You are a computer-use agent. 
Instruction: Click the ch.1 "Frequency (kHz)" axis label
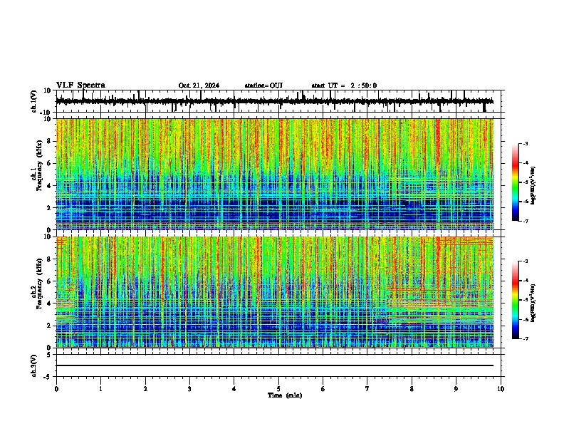tap(39, 165)
